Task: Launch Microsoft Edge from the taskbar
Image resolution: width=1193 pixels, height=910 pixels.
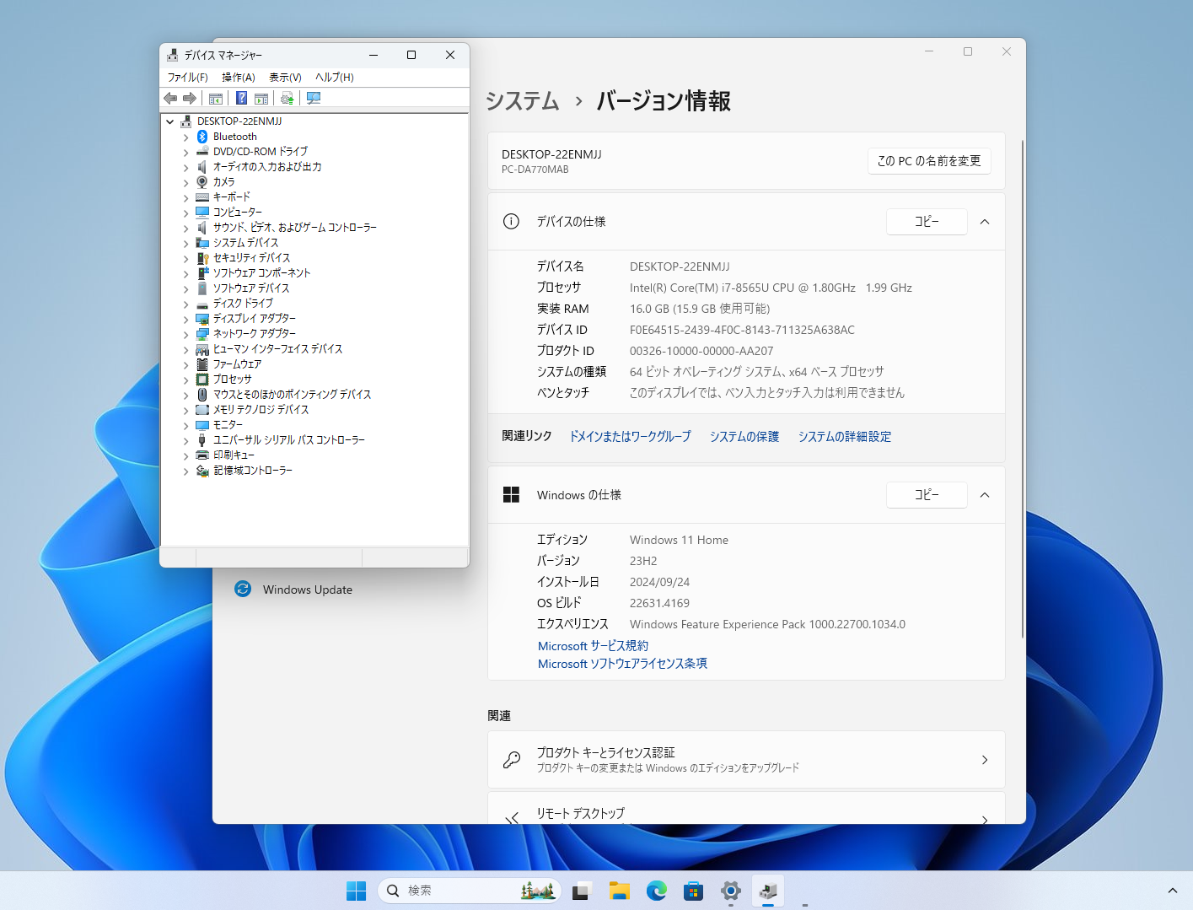Action: tap(657, 891)
